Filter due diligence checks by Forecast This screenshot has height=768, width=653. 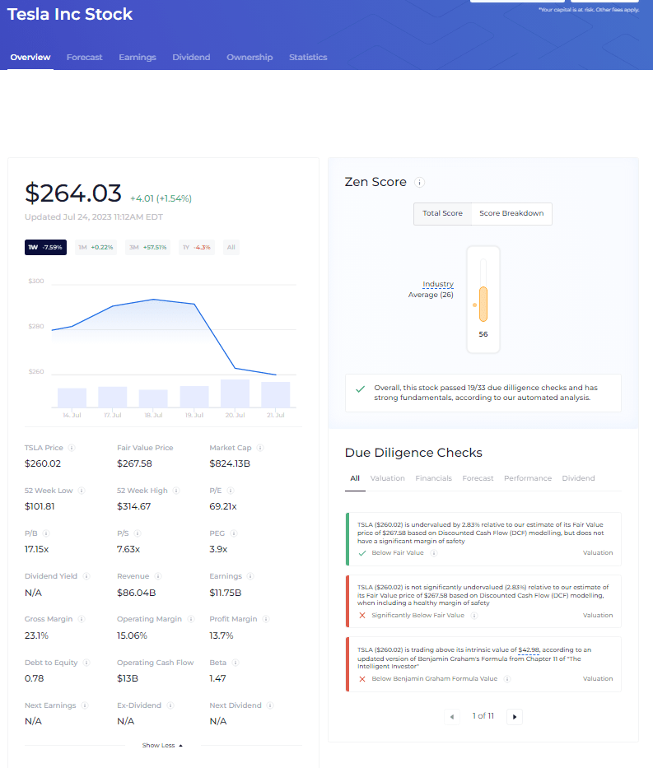pos(478,478)
